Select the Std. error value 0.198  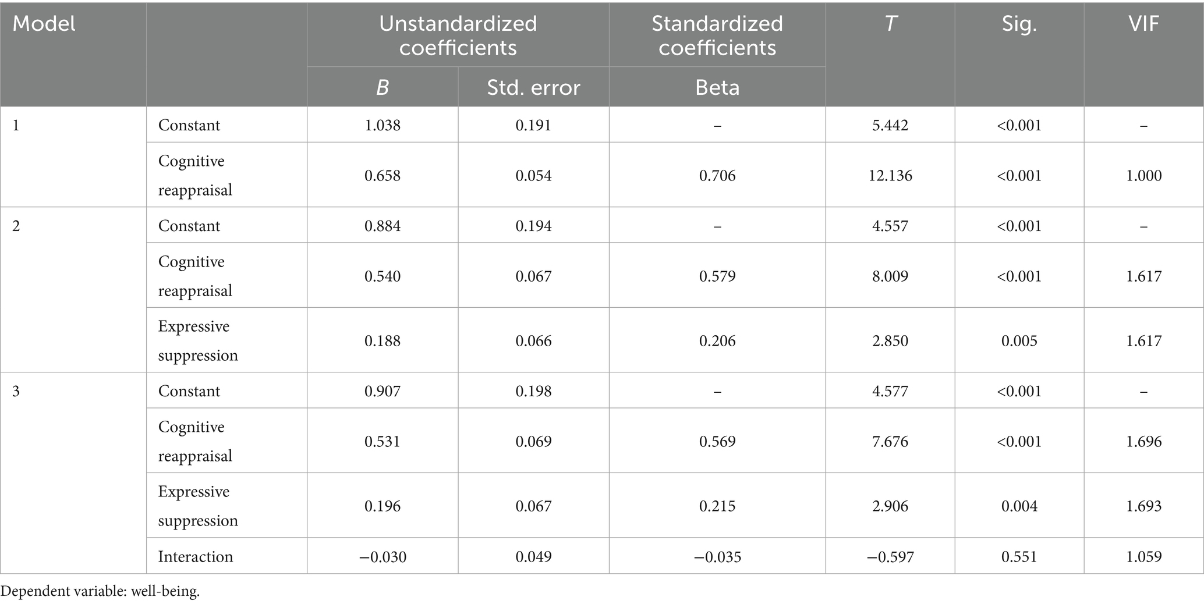click(x=533, y=390)
